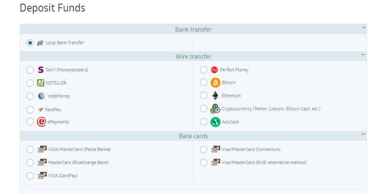374x194 pixels.
Task: Click the Ethereum diamond icon
Action: [x=215, y=96]
